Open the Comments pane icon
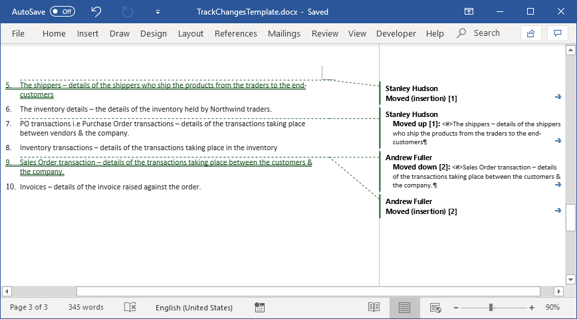Screen dimensions: 577x319 pyautogui.click(x=557, y=33)
